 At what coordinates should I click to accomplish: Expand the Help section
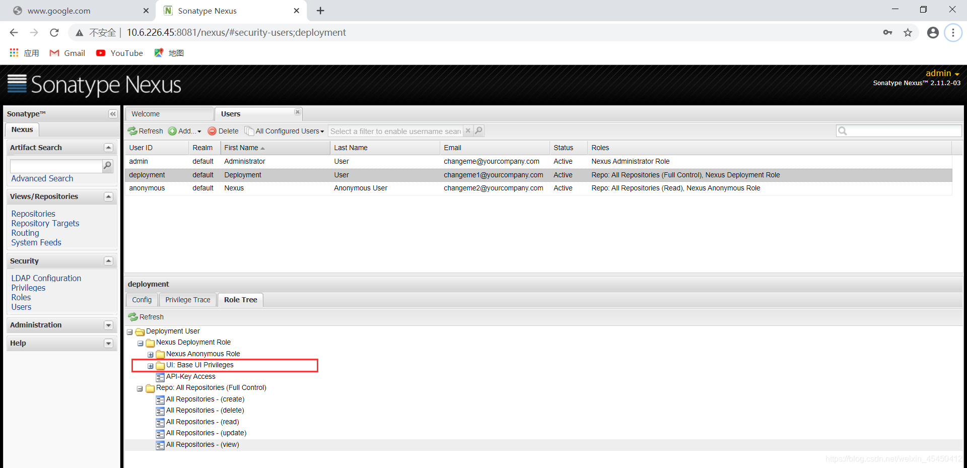tap(108, 344)
